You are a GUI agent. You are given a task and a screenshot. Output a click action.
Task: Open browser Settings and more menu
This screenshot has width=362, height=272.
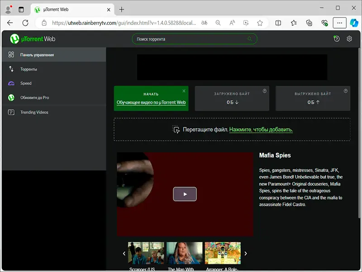pyautogui.click(x=339, y=23)
